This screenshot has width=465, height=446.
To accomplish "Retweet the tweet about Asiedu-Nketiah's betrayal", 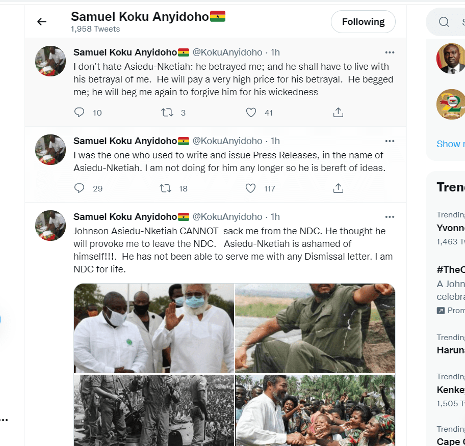I will [167, 113].
